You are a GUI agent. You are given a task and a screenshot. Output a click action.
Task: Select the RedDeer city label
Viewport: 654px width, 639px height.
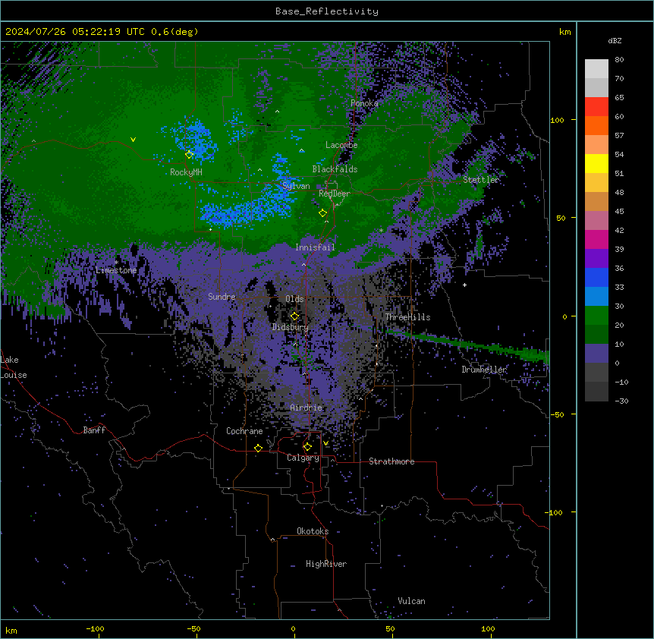point(335,194)
